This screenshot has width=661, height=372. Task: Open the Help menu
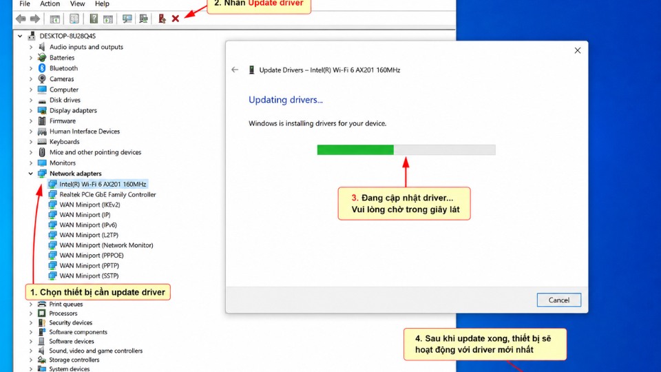pyautogui.click(x=102, y=4)
